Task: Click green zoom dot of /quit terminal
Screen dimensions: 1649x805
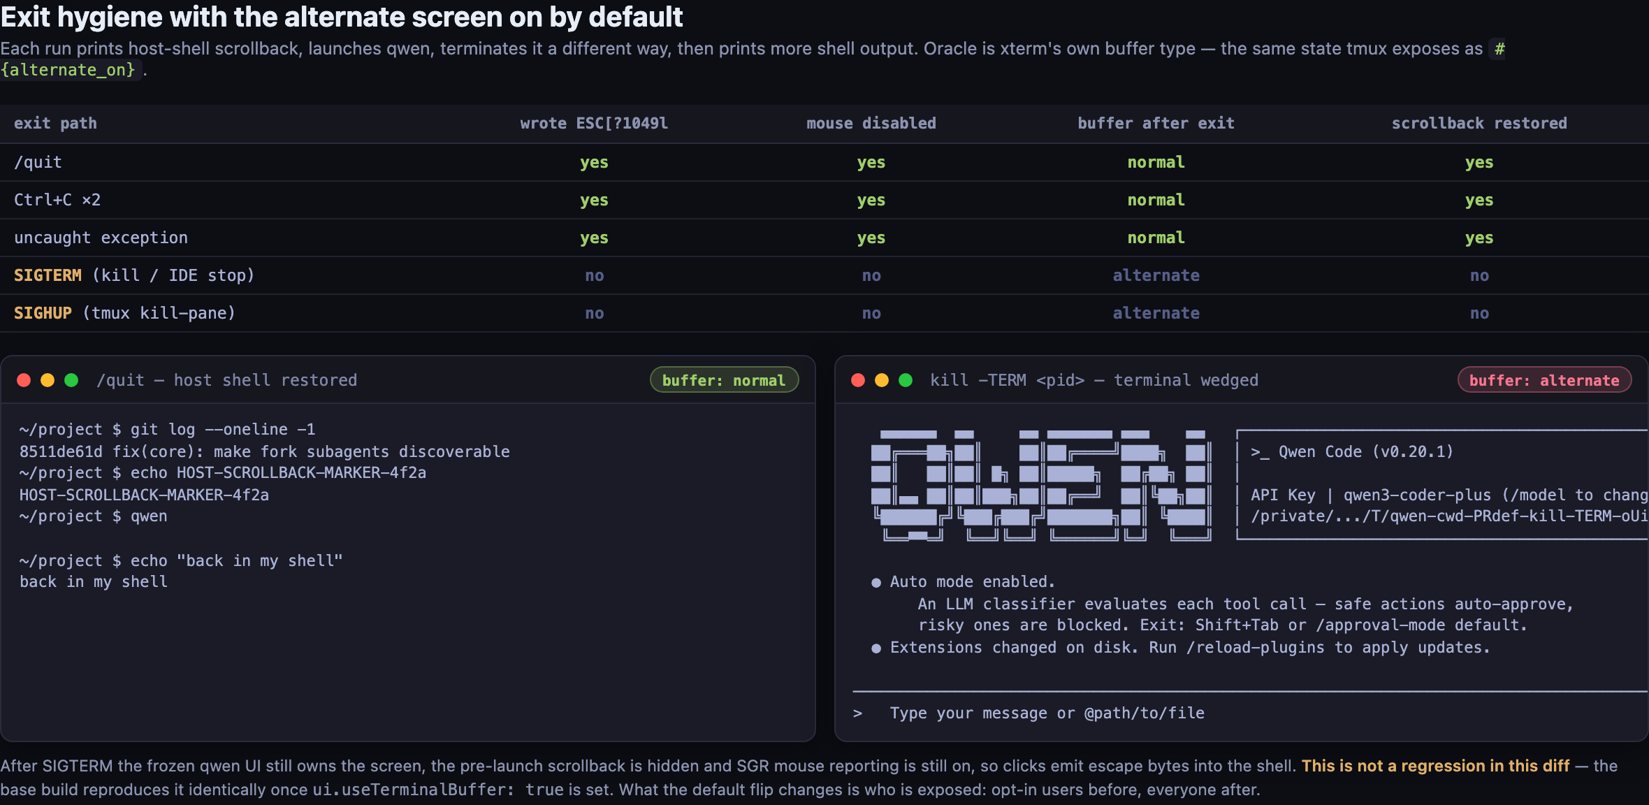Action: tap(71, 380)
